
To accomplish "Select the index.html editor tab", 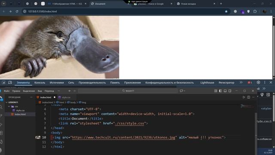I will (x=46, y=97).
